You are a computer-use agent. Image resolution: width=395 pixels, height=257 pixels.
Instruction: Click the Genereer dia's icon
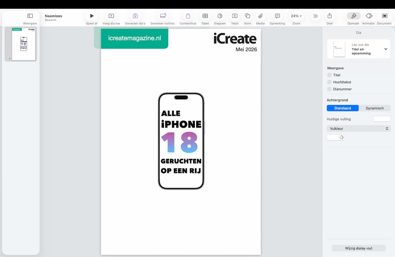135,16
